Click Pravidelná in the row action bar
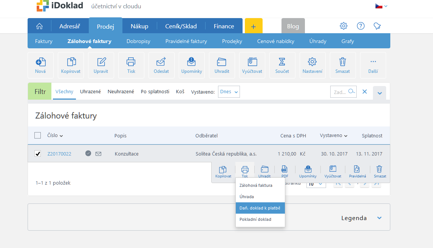 coord(357,172)
